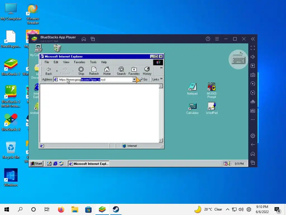Open the MS-DOS Prompt shortcut
This screenshot has width=286, height=215.
212,90
